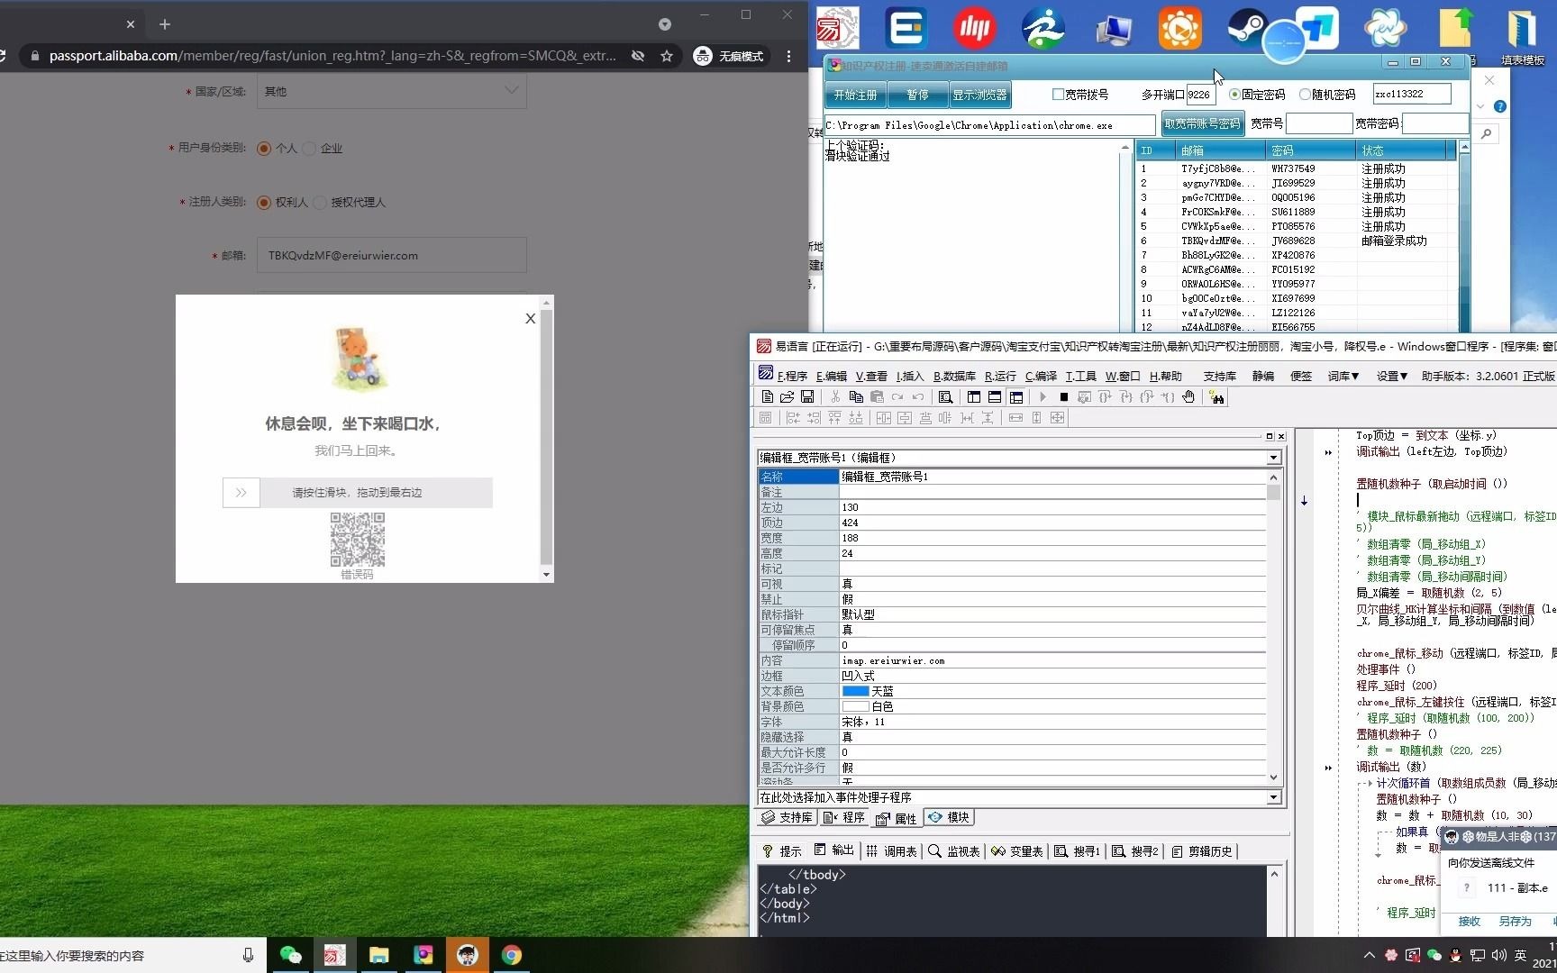
Task: Choose the 随机密码 radio option
Action: point(1305,94)
